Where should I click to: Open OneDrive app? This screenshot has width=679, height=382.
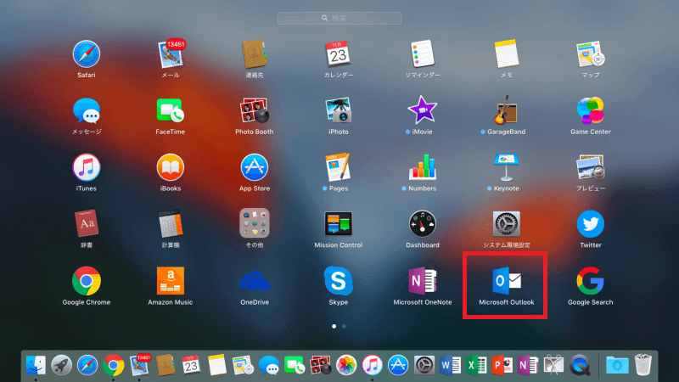(x=254, y=282)
